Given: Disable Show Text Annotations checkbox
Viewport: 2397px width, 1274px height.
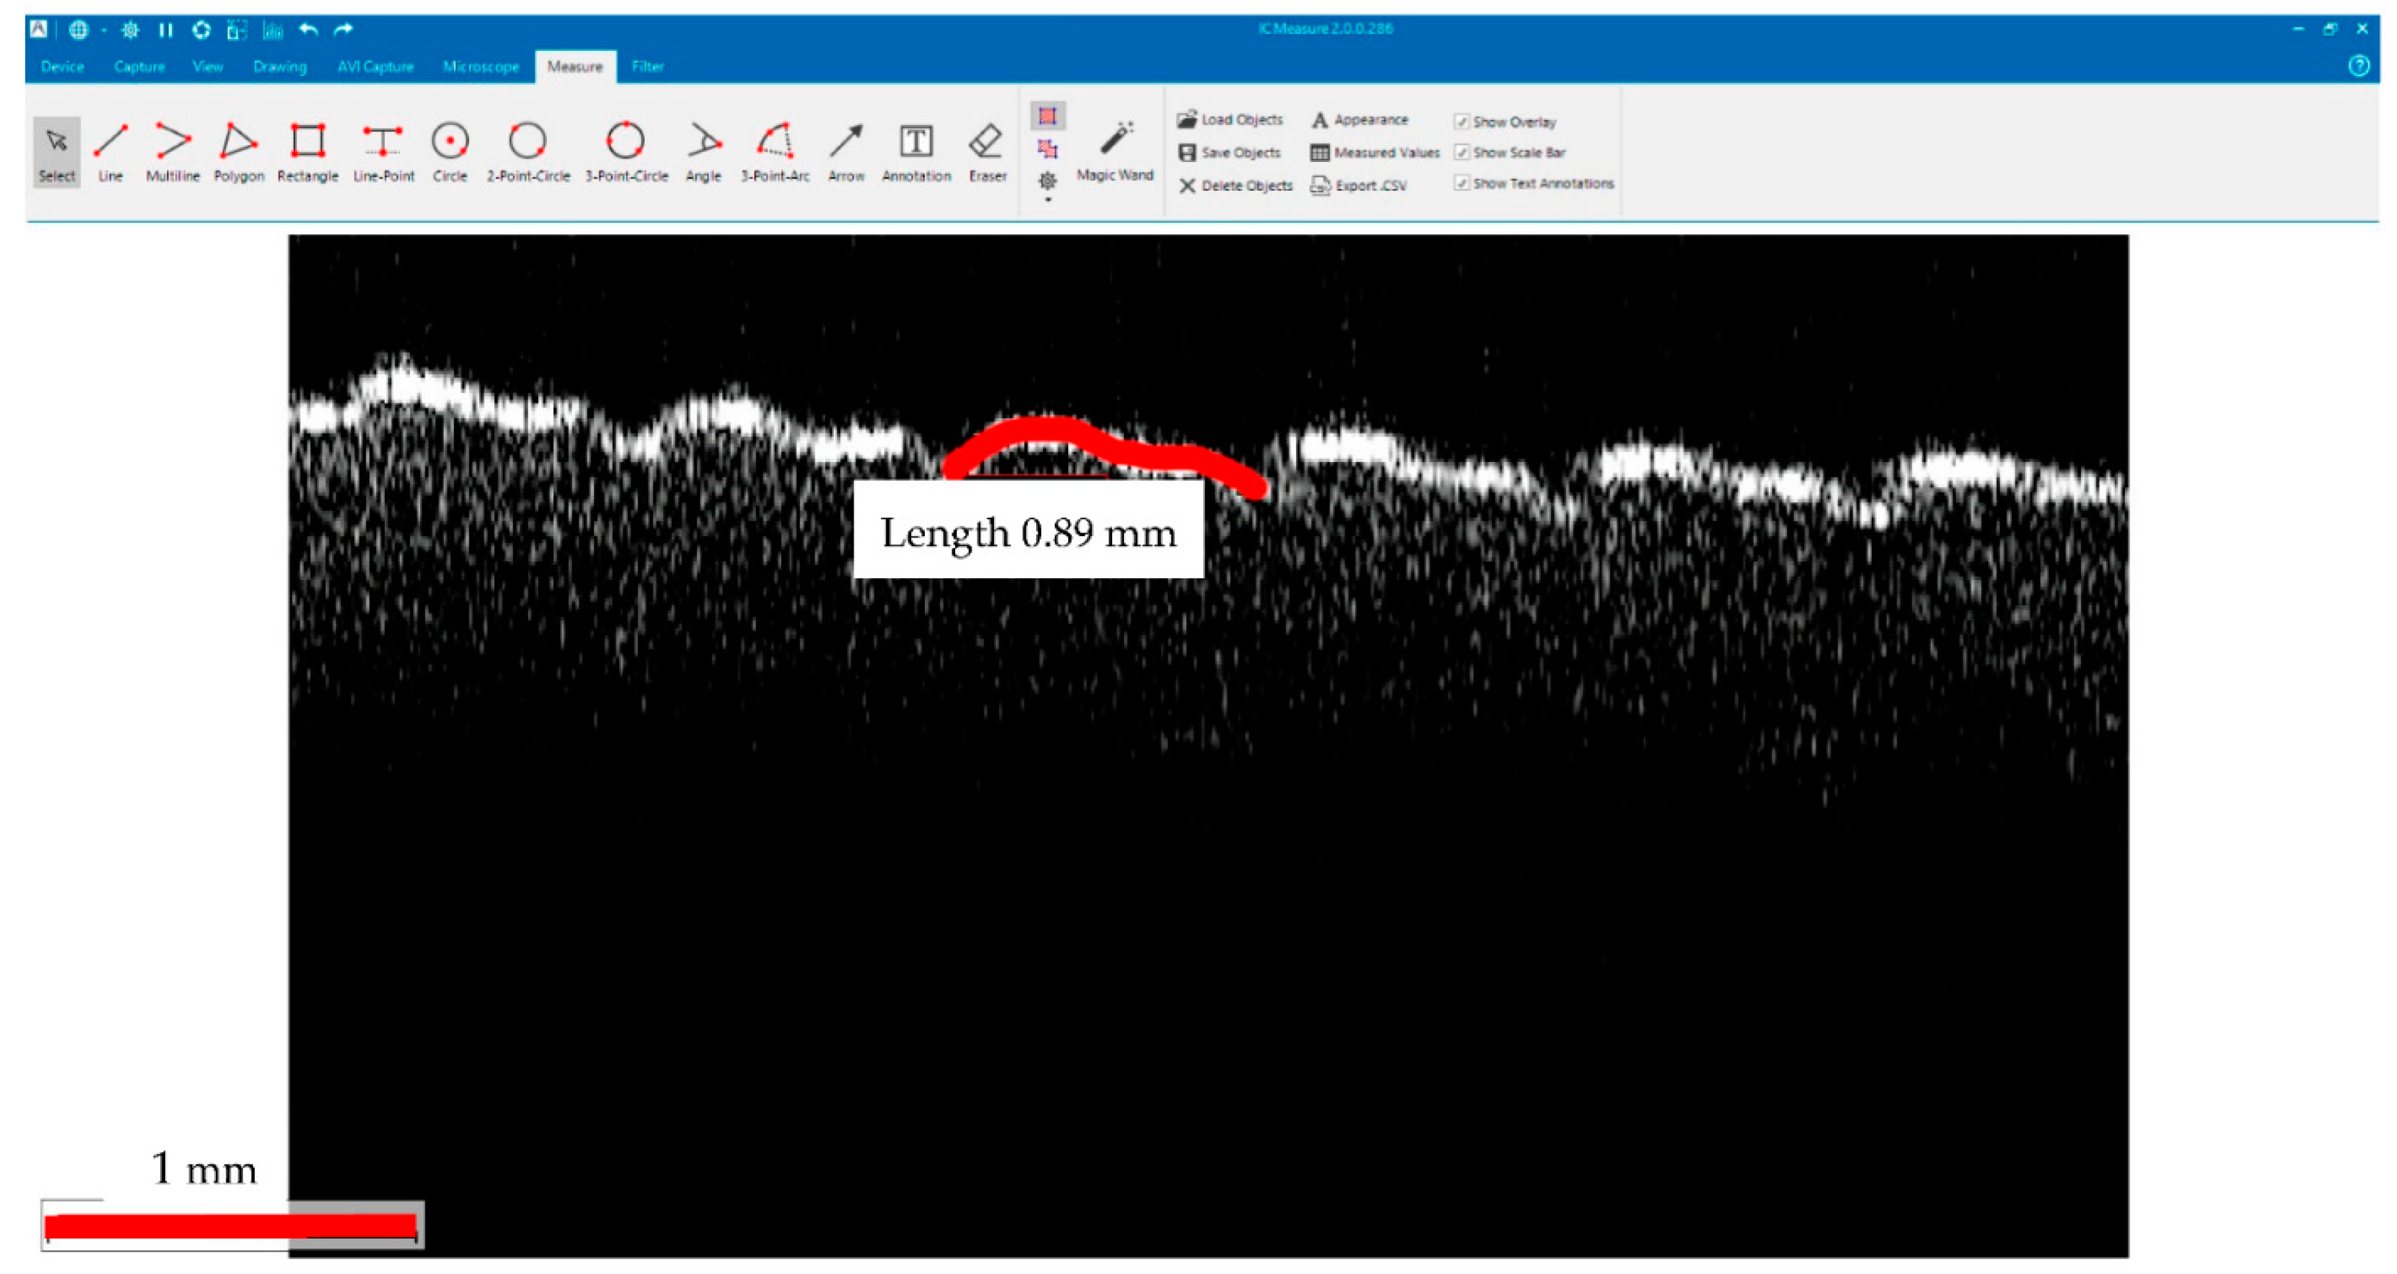Looking at the screenshot, I should coord(1462,183).
